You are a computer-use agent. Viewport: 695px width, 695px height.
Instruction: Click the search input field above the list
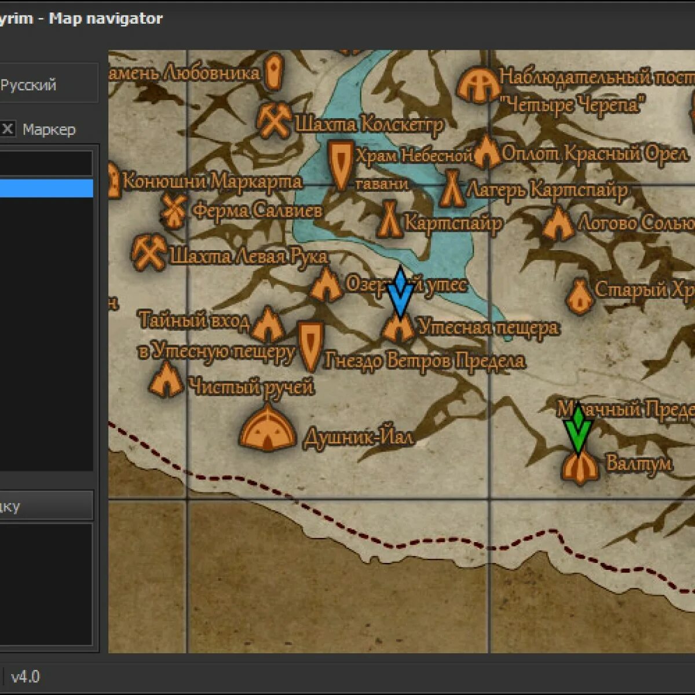(46, 163)
